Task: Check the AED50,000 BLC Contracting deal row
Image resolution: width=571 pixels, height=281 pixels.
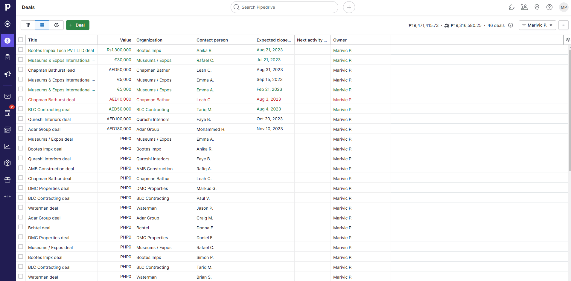Action: 21,109
